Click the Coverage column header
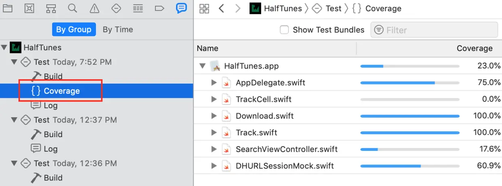Screen dimensions: 502x186 point(474,49)
